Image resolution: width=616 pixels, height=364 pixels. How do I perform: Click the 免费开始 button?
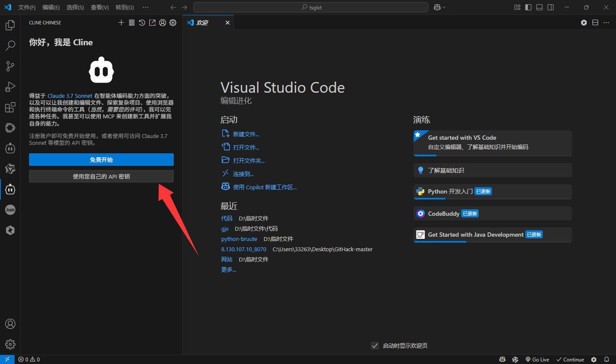(x=101, y=159)
